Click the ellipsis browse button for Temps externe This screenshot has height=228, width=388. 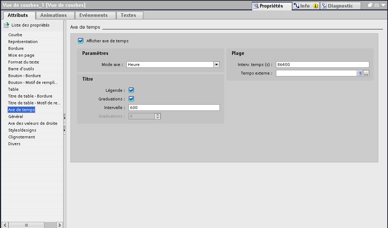click(366, 73)
